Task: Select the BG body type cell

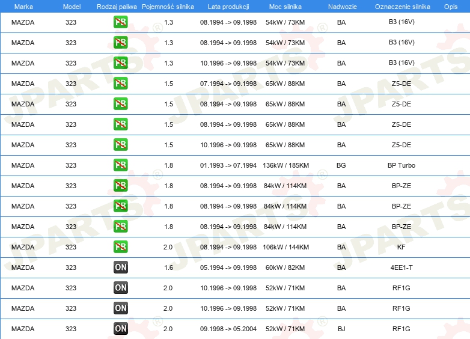Action: [x=341, y=165]
